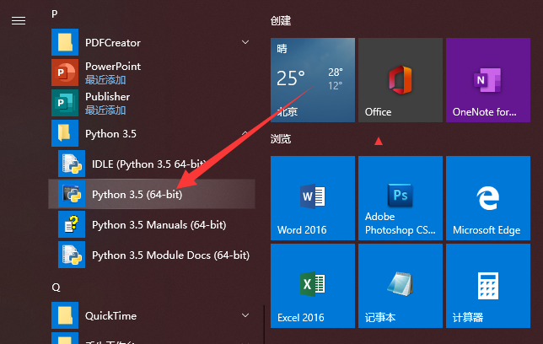The height and width of the screenshot is (344, 543).
Task: Collapse the Python 3.5 folder chevron
Action: [245, 133]
